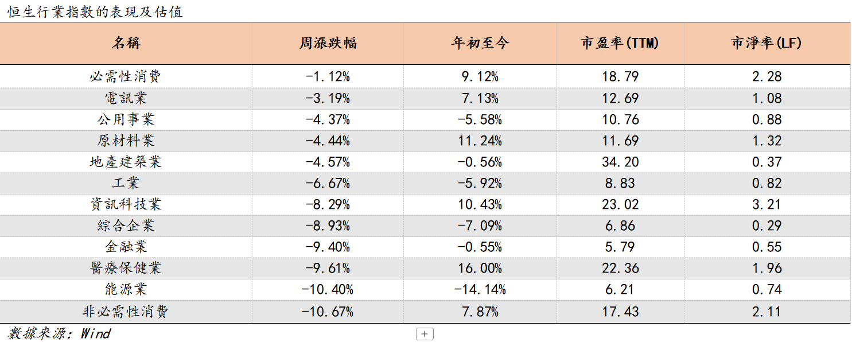
Task: Click the 公用事業 row name cell
Action: tap(126, 119)
